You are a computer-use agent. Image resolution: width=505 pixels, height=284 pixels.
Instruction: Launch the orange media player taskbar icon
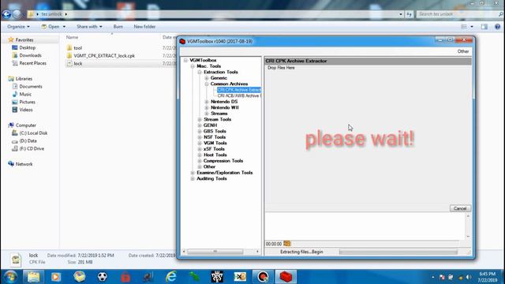[56, 277]
